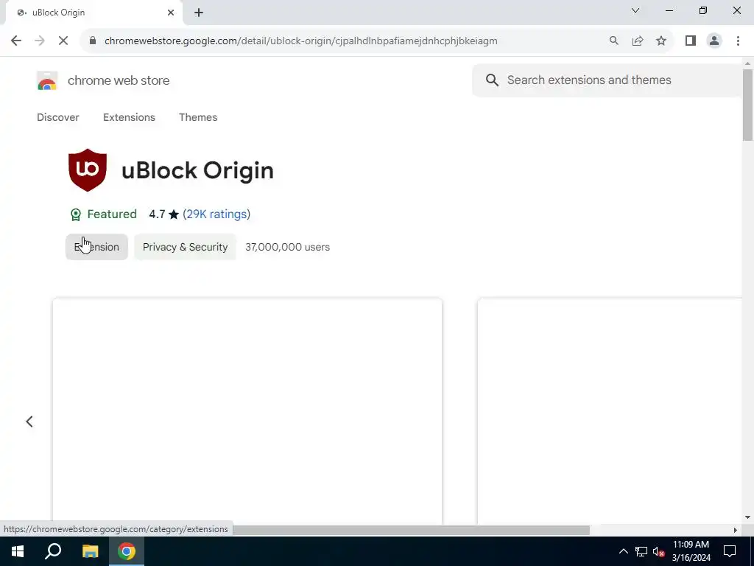The height and width of the screenshot is (566, 754).
Task: Open File Explorer from the taskbar
Action: [90, 551]
